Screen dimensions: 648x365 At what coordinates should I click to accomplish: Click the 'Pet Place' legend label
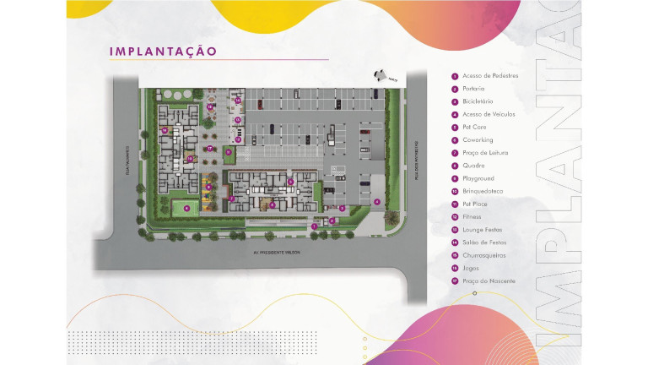coord(475,204)
